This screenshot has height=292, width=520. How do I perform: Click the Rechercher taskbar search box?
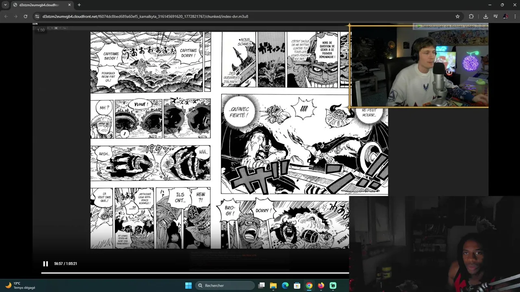point(225,286)
